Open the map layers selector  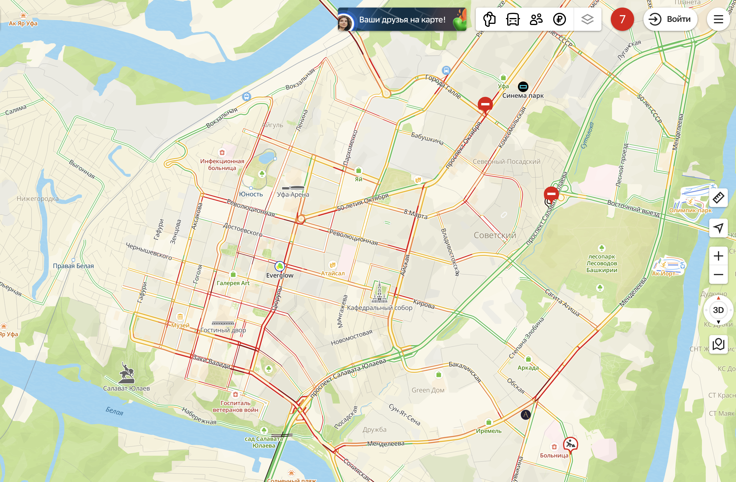pos(587,20)
